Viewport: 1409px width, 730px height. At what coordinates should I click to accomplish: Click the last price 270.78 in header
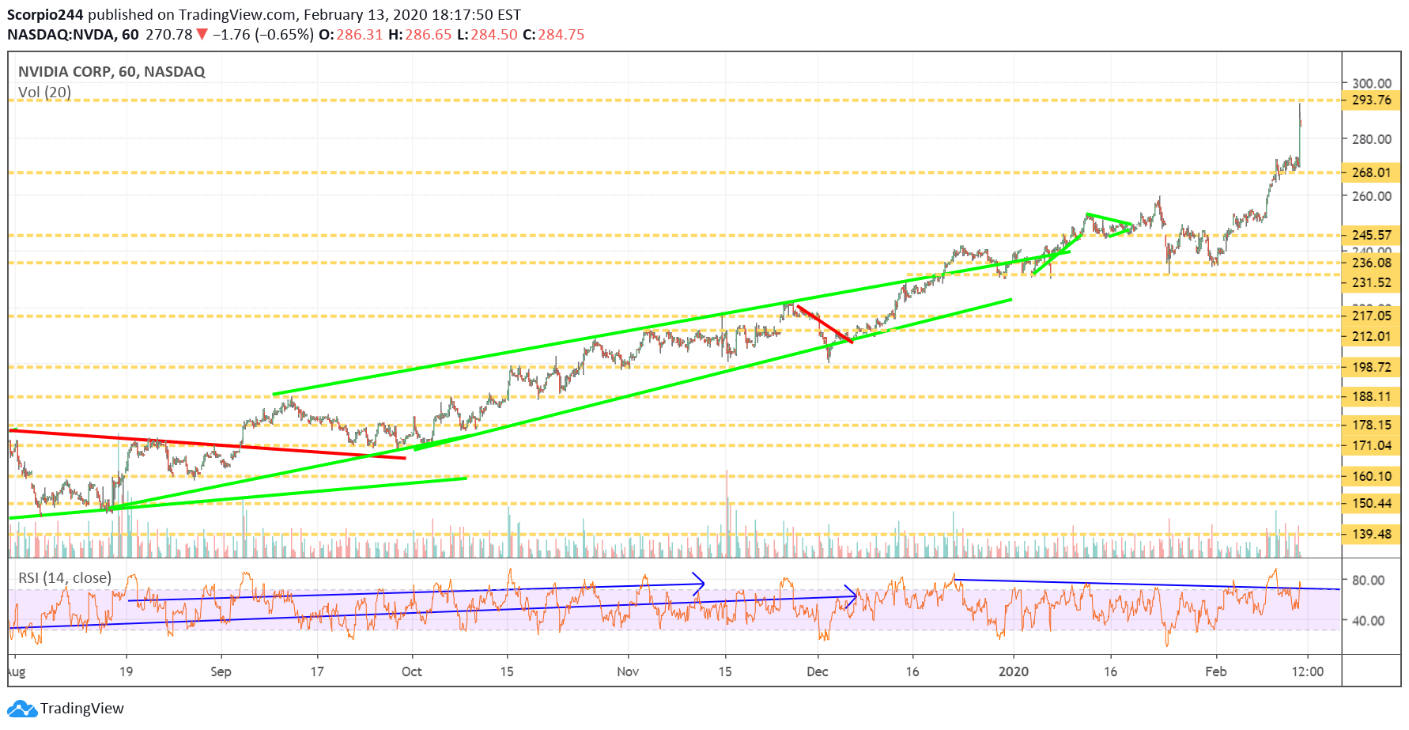point(169,35)
